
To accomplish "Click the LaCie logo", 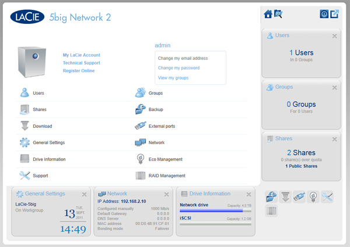I will click(x=27, y=17).
